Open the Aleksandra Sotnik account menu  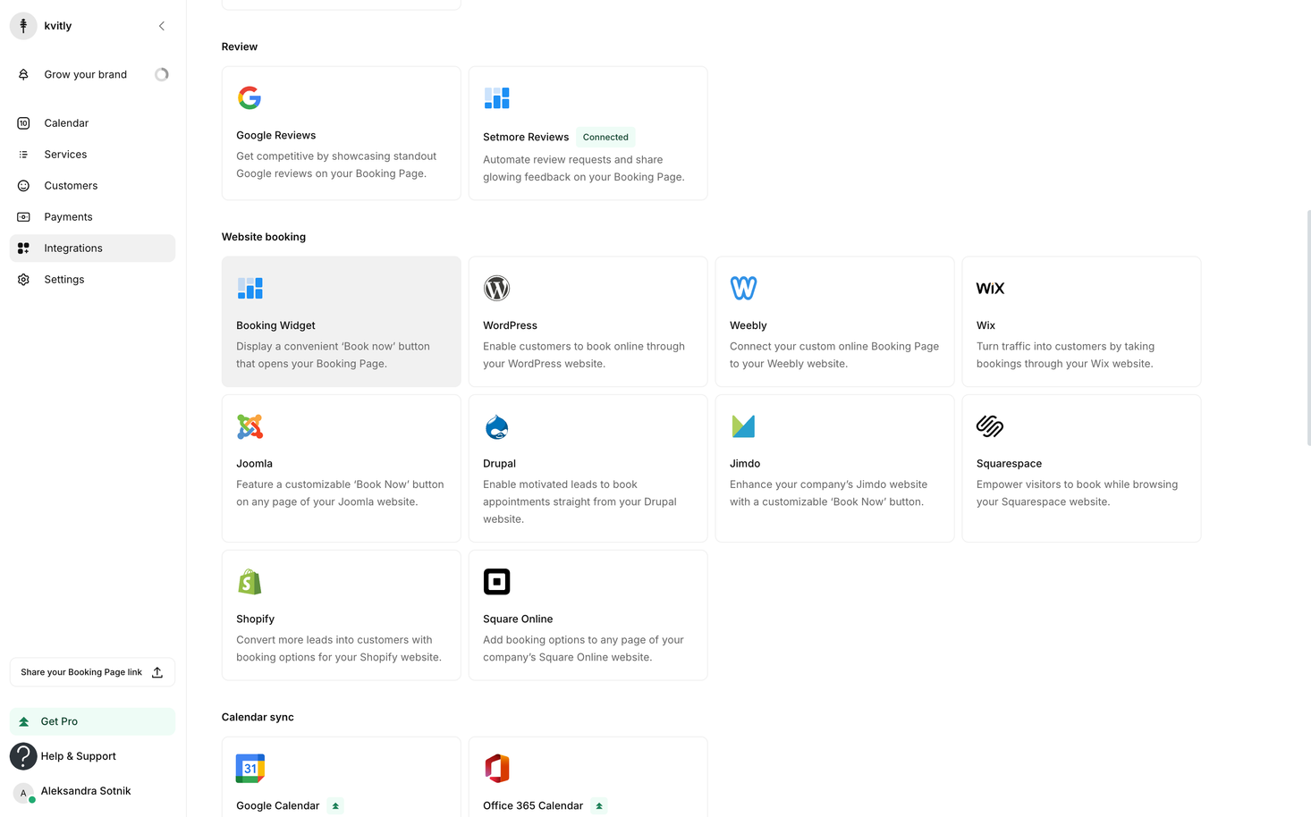click(93, 791)
